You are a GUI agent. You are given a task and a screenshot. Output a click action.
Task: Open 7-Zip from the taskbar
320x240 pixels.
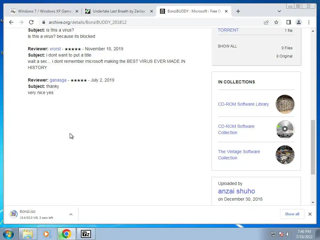click(x=86, y=234)
